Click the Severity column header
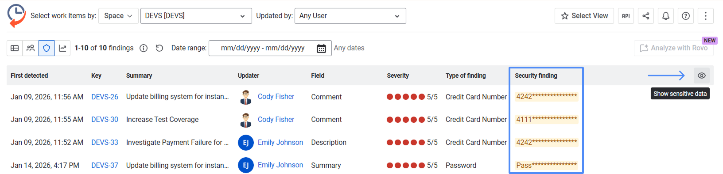Screen dimensions: 723x174 tap(398, 76)
